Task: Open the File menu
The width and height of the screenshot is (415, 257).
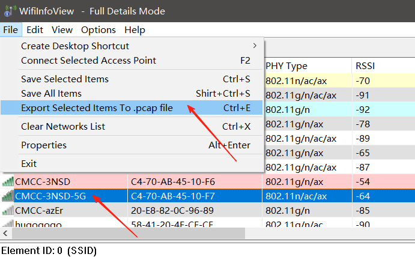Action: pos(11,30)
